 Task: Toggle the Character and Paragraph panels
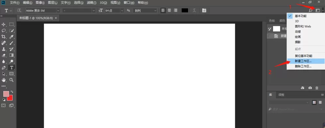(x=204, y=10)
